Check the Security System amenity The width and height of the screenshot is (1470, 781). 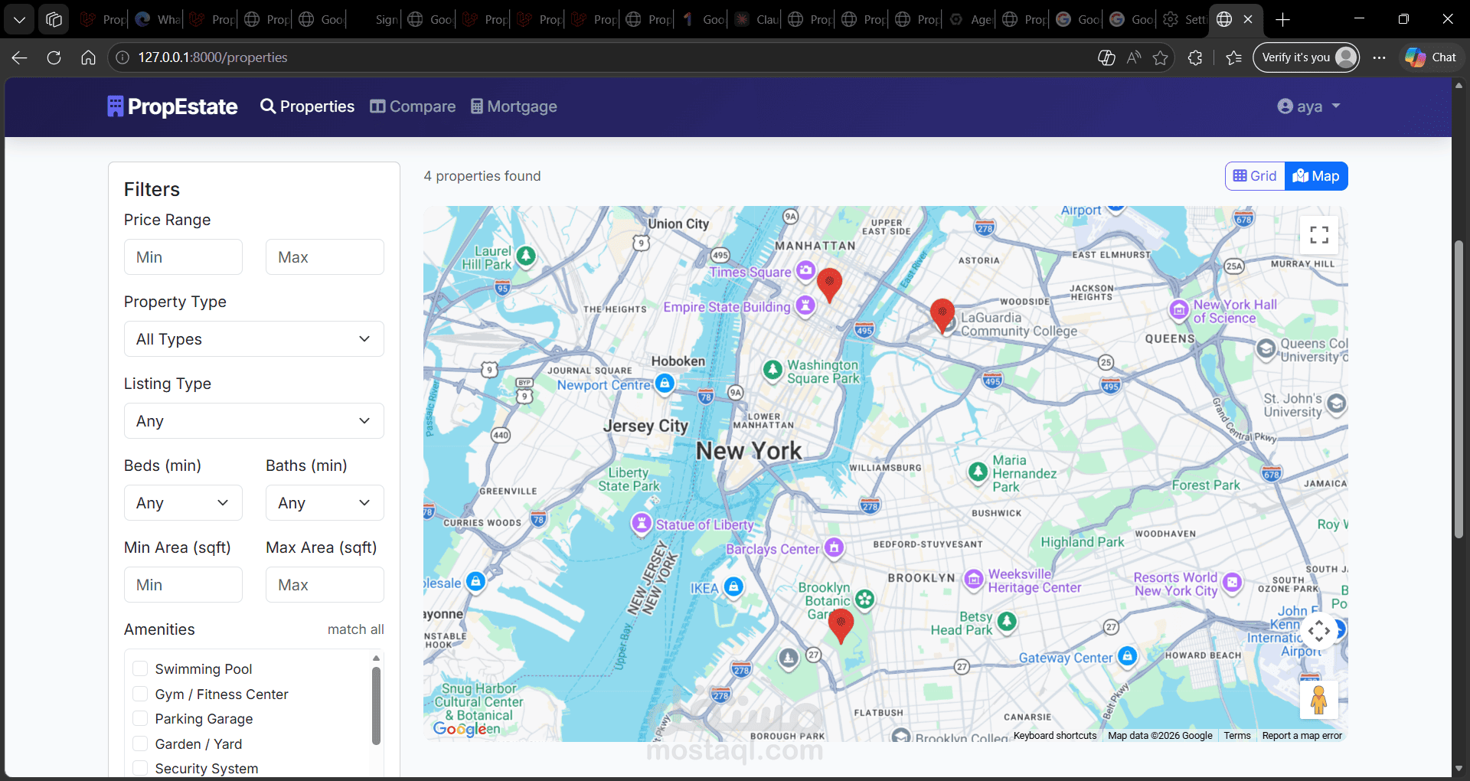(140, 768)
